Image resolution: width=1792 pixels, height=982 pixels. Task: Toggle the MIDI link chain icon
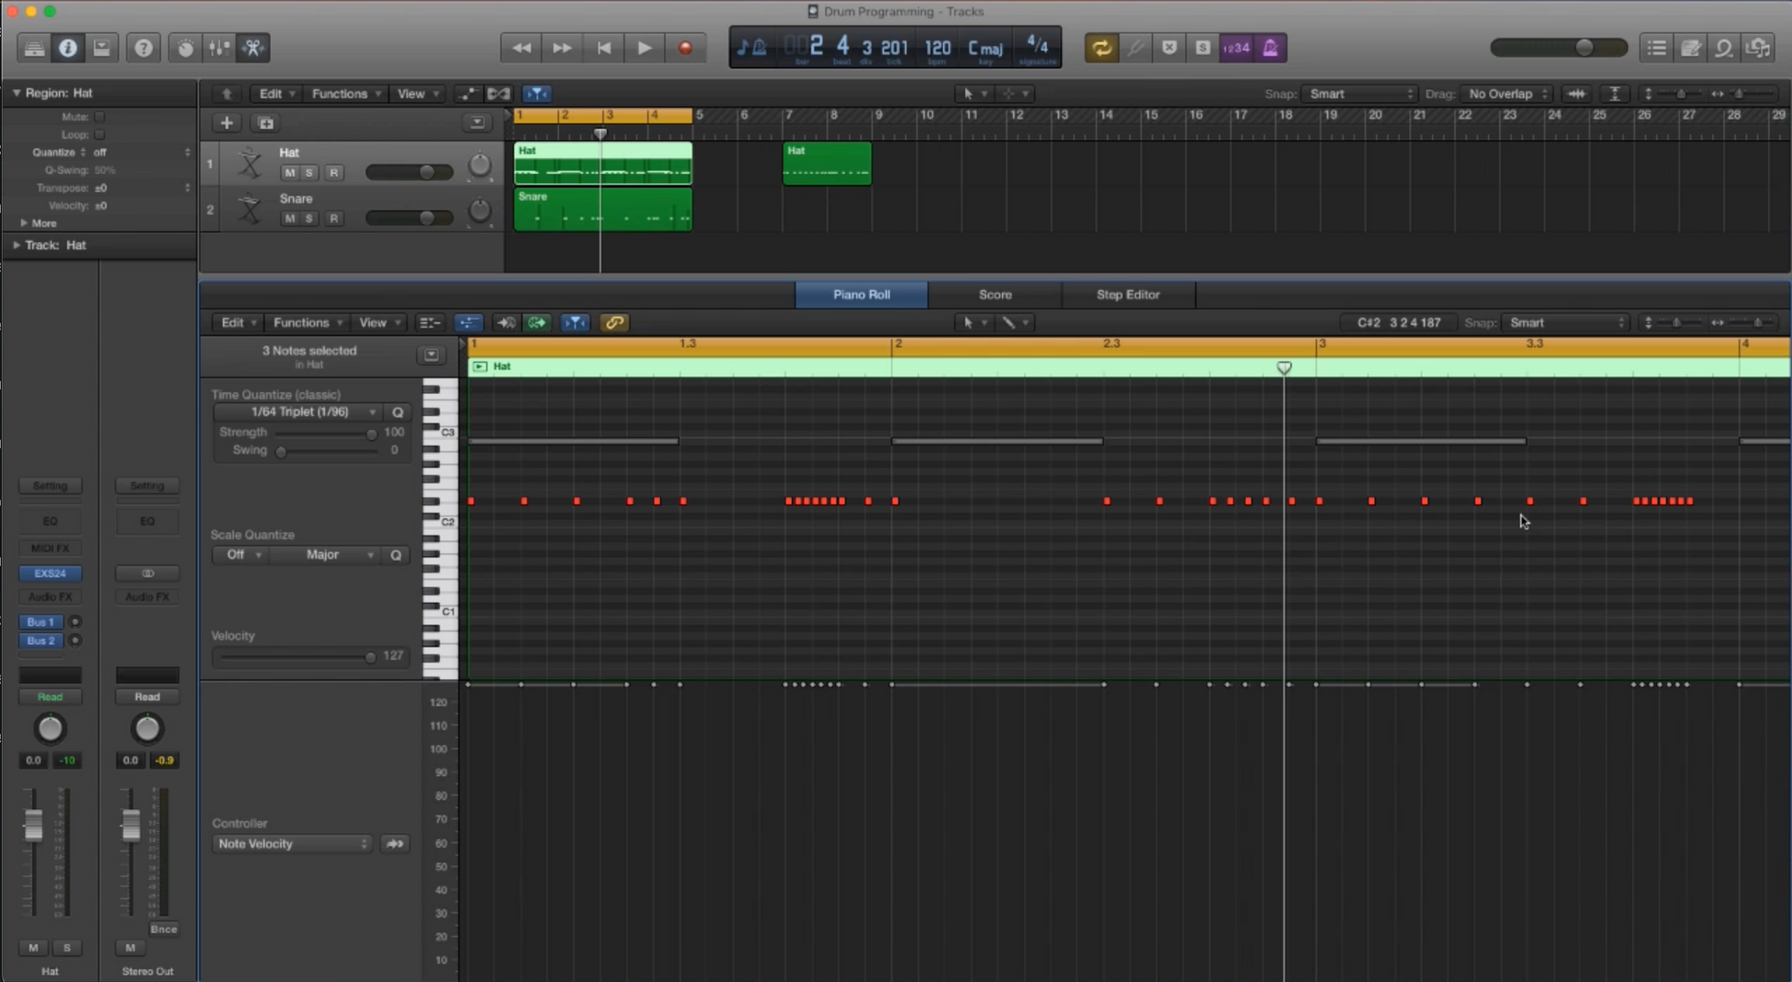point(614,323)
